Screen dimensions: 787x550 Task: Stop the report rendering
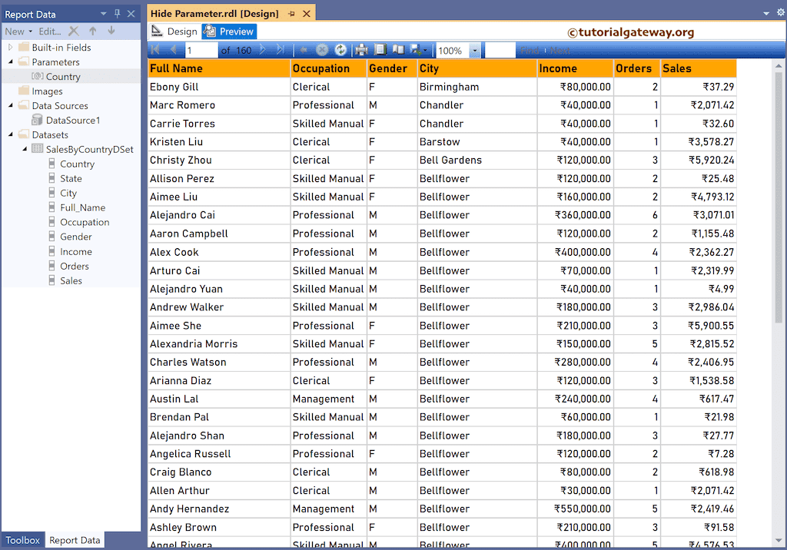[x=321, y=50]
